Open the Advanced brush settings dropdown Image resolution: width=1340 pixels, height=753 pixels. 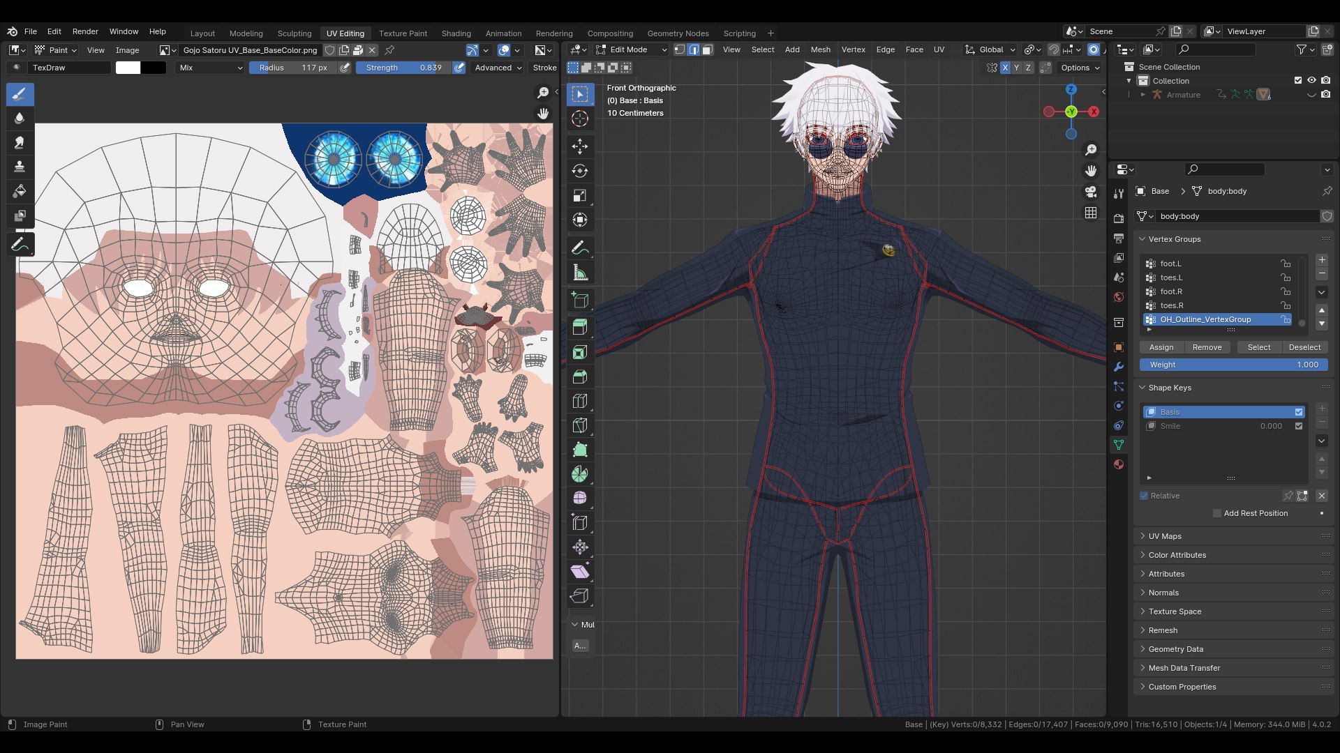coord(498,68)
